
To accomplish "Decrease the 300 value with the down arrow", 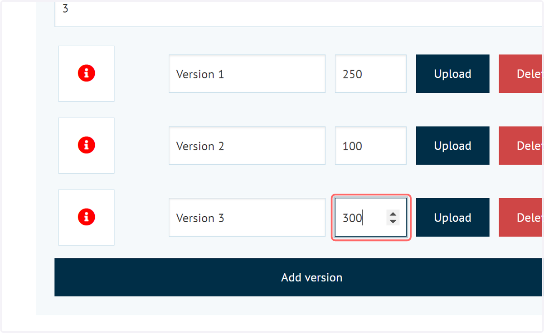I will click(393, 221).
